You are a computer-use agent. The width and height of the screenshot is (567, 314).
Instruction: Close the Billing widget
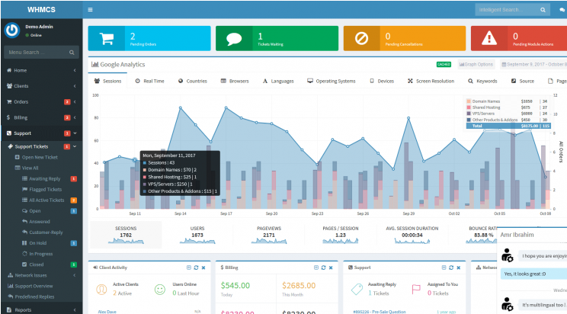point(331,268)
